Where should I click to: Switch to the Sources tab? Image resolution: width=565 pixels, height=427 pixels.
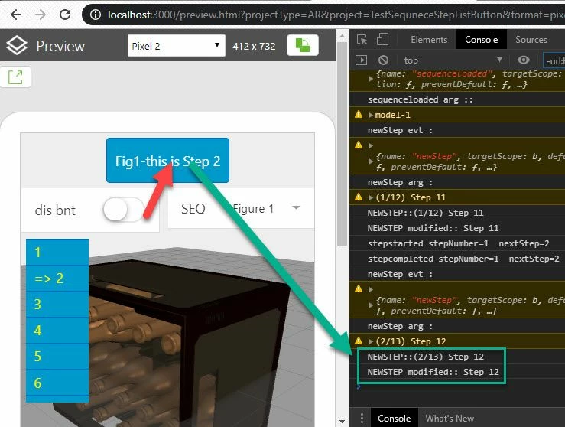click(x=531, y=40)
